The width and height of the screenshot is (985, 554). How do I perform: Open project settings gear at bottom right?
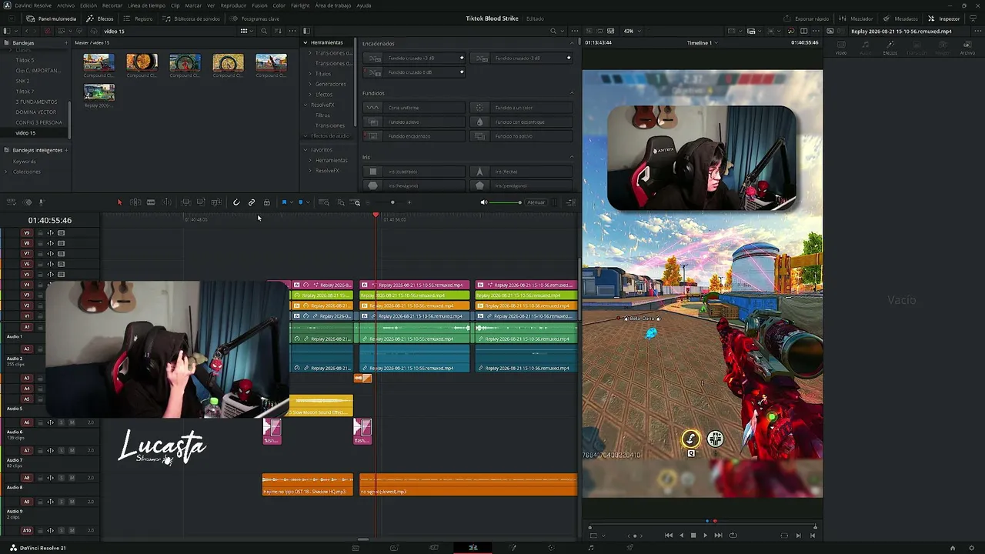tap(973, 548)
